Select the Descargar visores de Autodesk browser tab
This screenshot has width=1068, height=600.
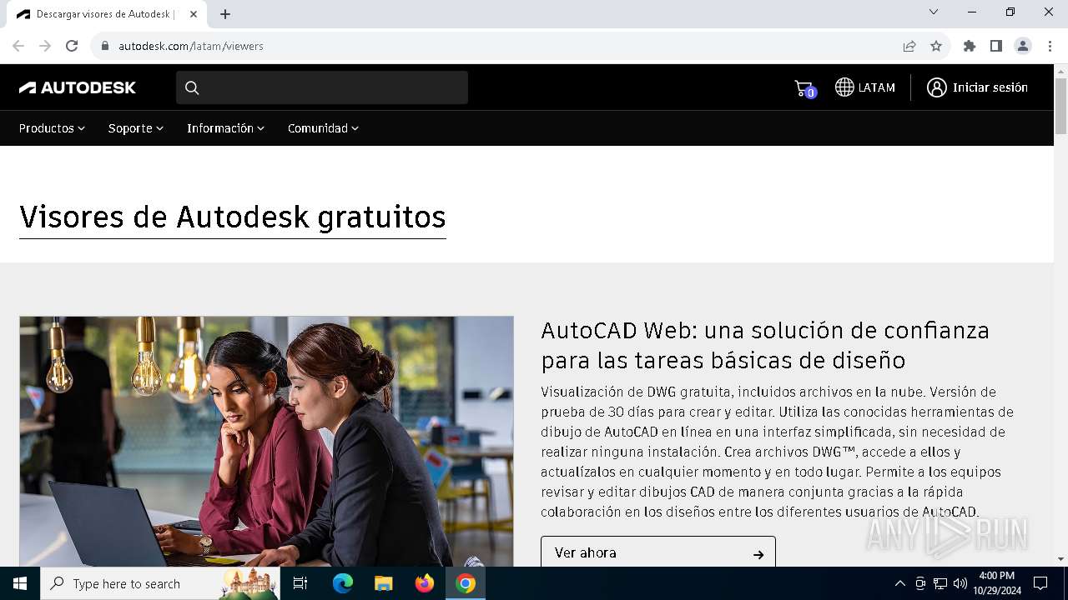pyautogui.click(x=106, y=14)
